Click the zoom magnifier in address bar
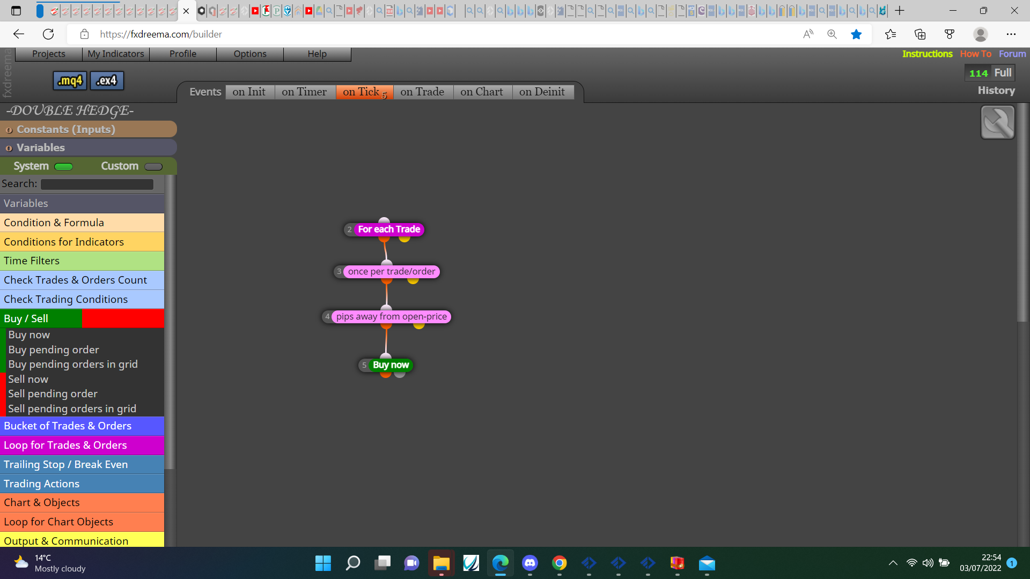 pyautogui.click(x=832, y=34)
